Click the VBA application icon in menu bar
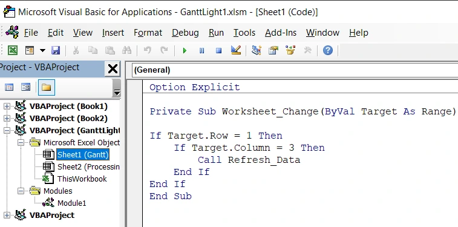 click(13, 32)
